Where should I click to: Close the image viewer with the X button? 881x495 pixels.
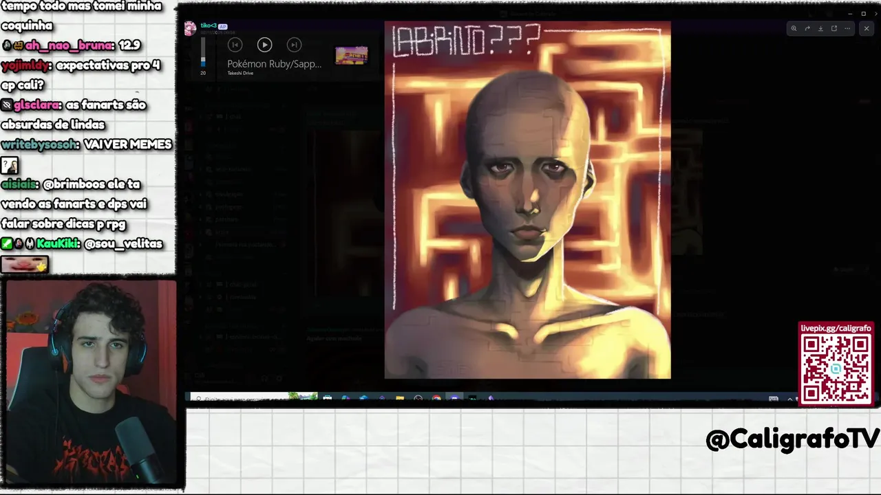[866, 28]
